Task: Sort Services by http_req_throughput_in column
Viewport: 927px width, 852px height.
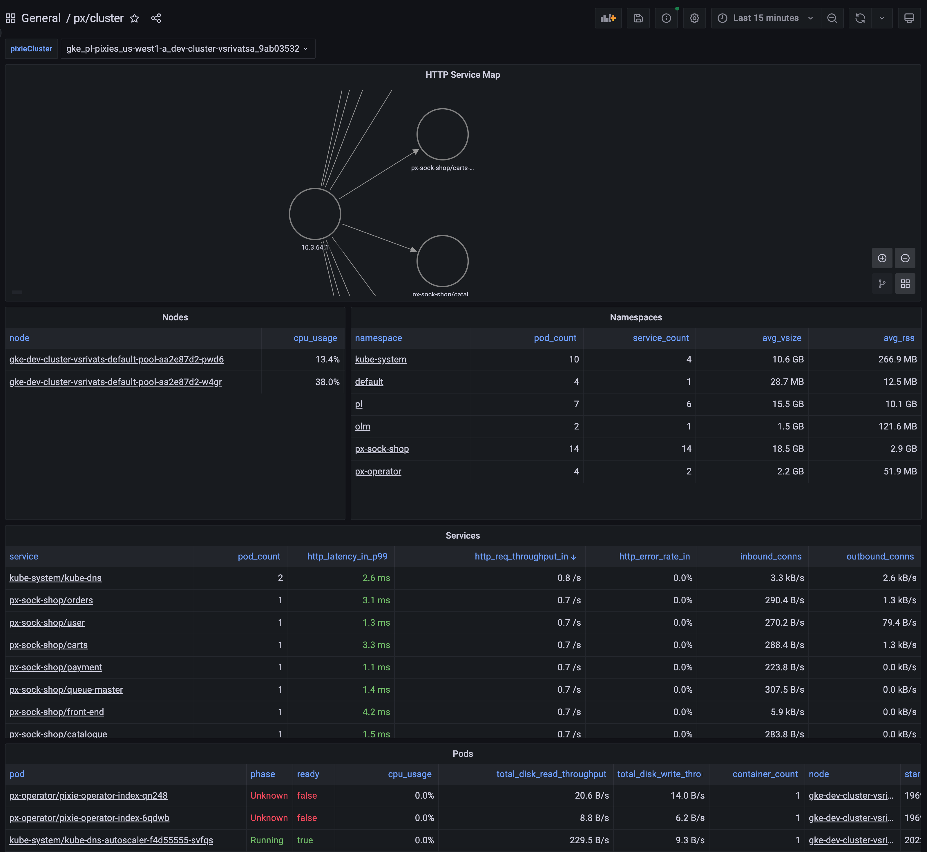Action: (x=521, y=557)
